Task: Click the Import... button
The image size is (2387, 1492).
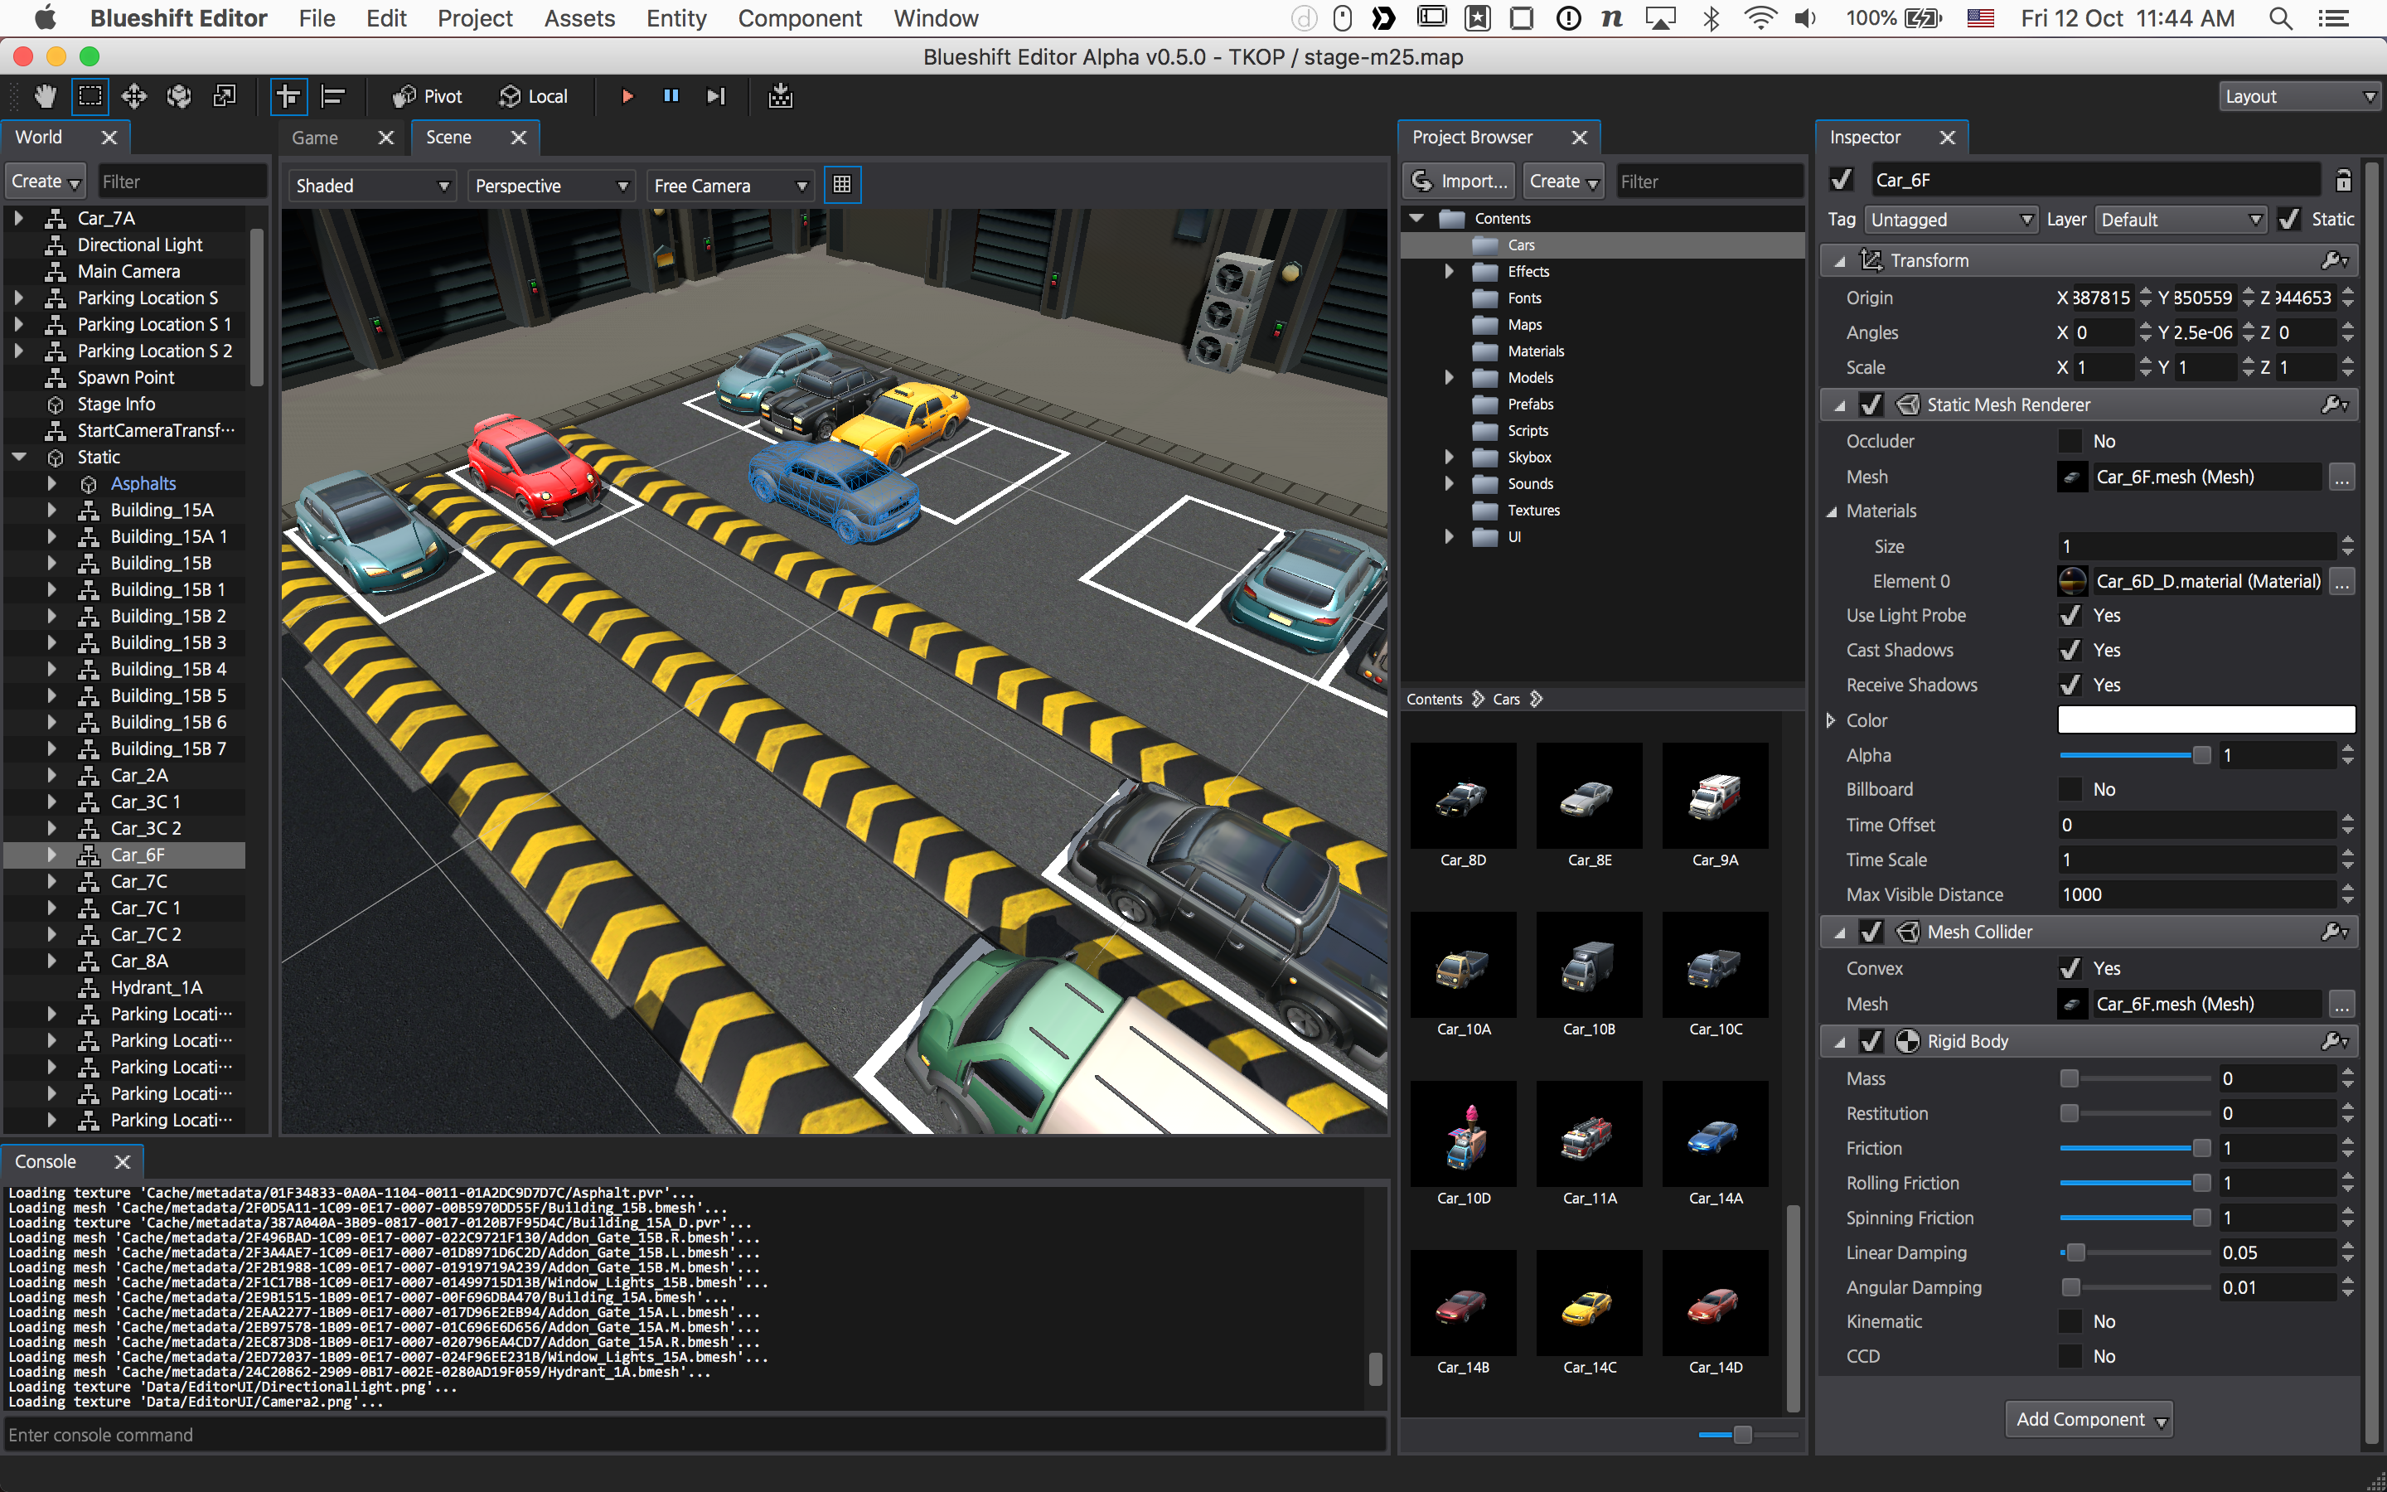Action: [1460, 181]
